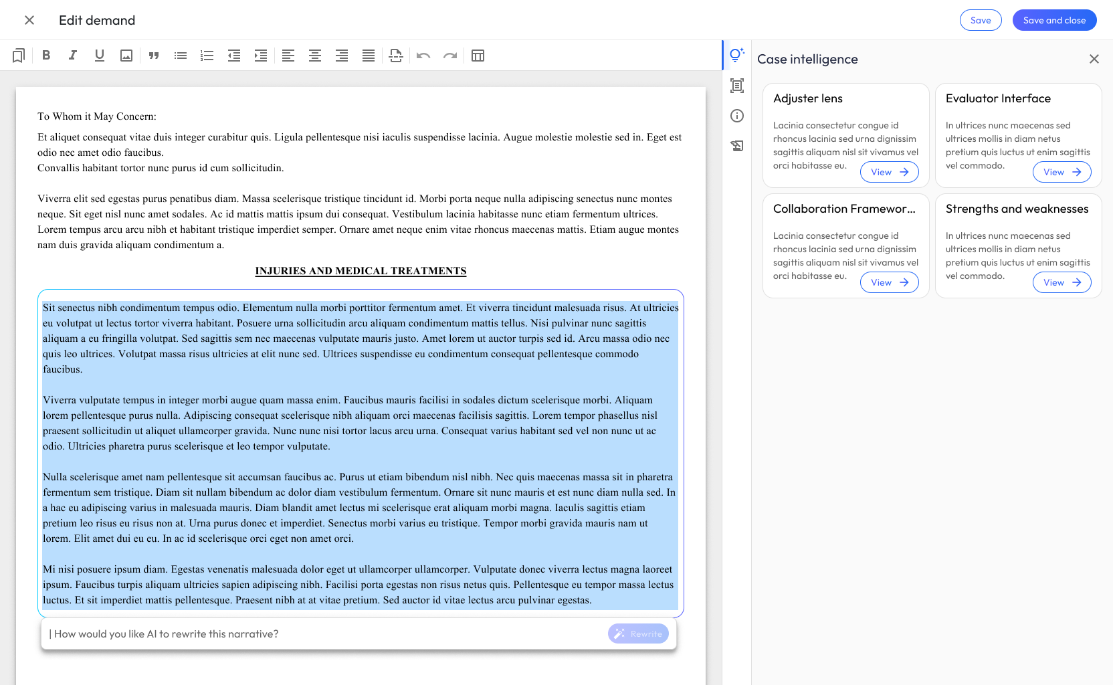1113x685 pixels.
Task: Toggle underline formatting
Action: click(x=100, y=56)
